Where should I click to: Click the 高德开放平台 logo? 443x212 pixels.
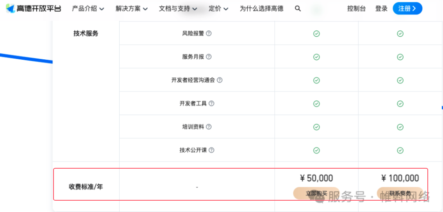coord(34,8)
